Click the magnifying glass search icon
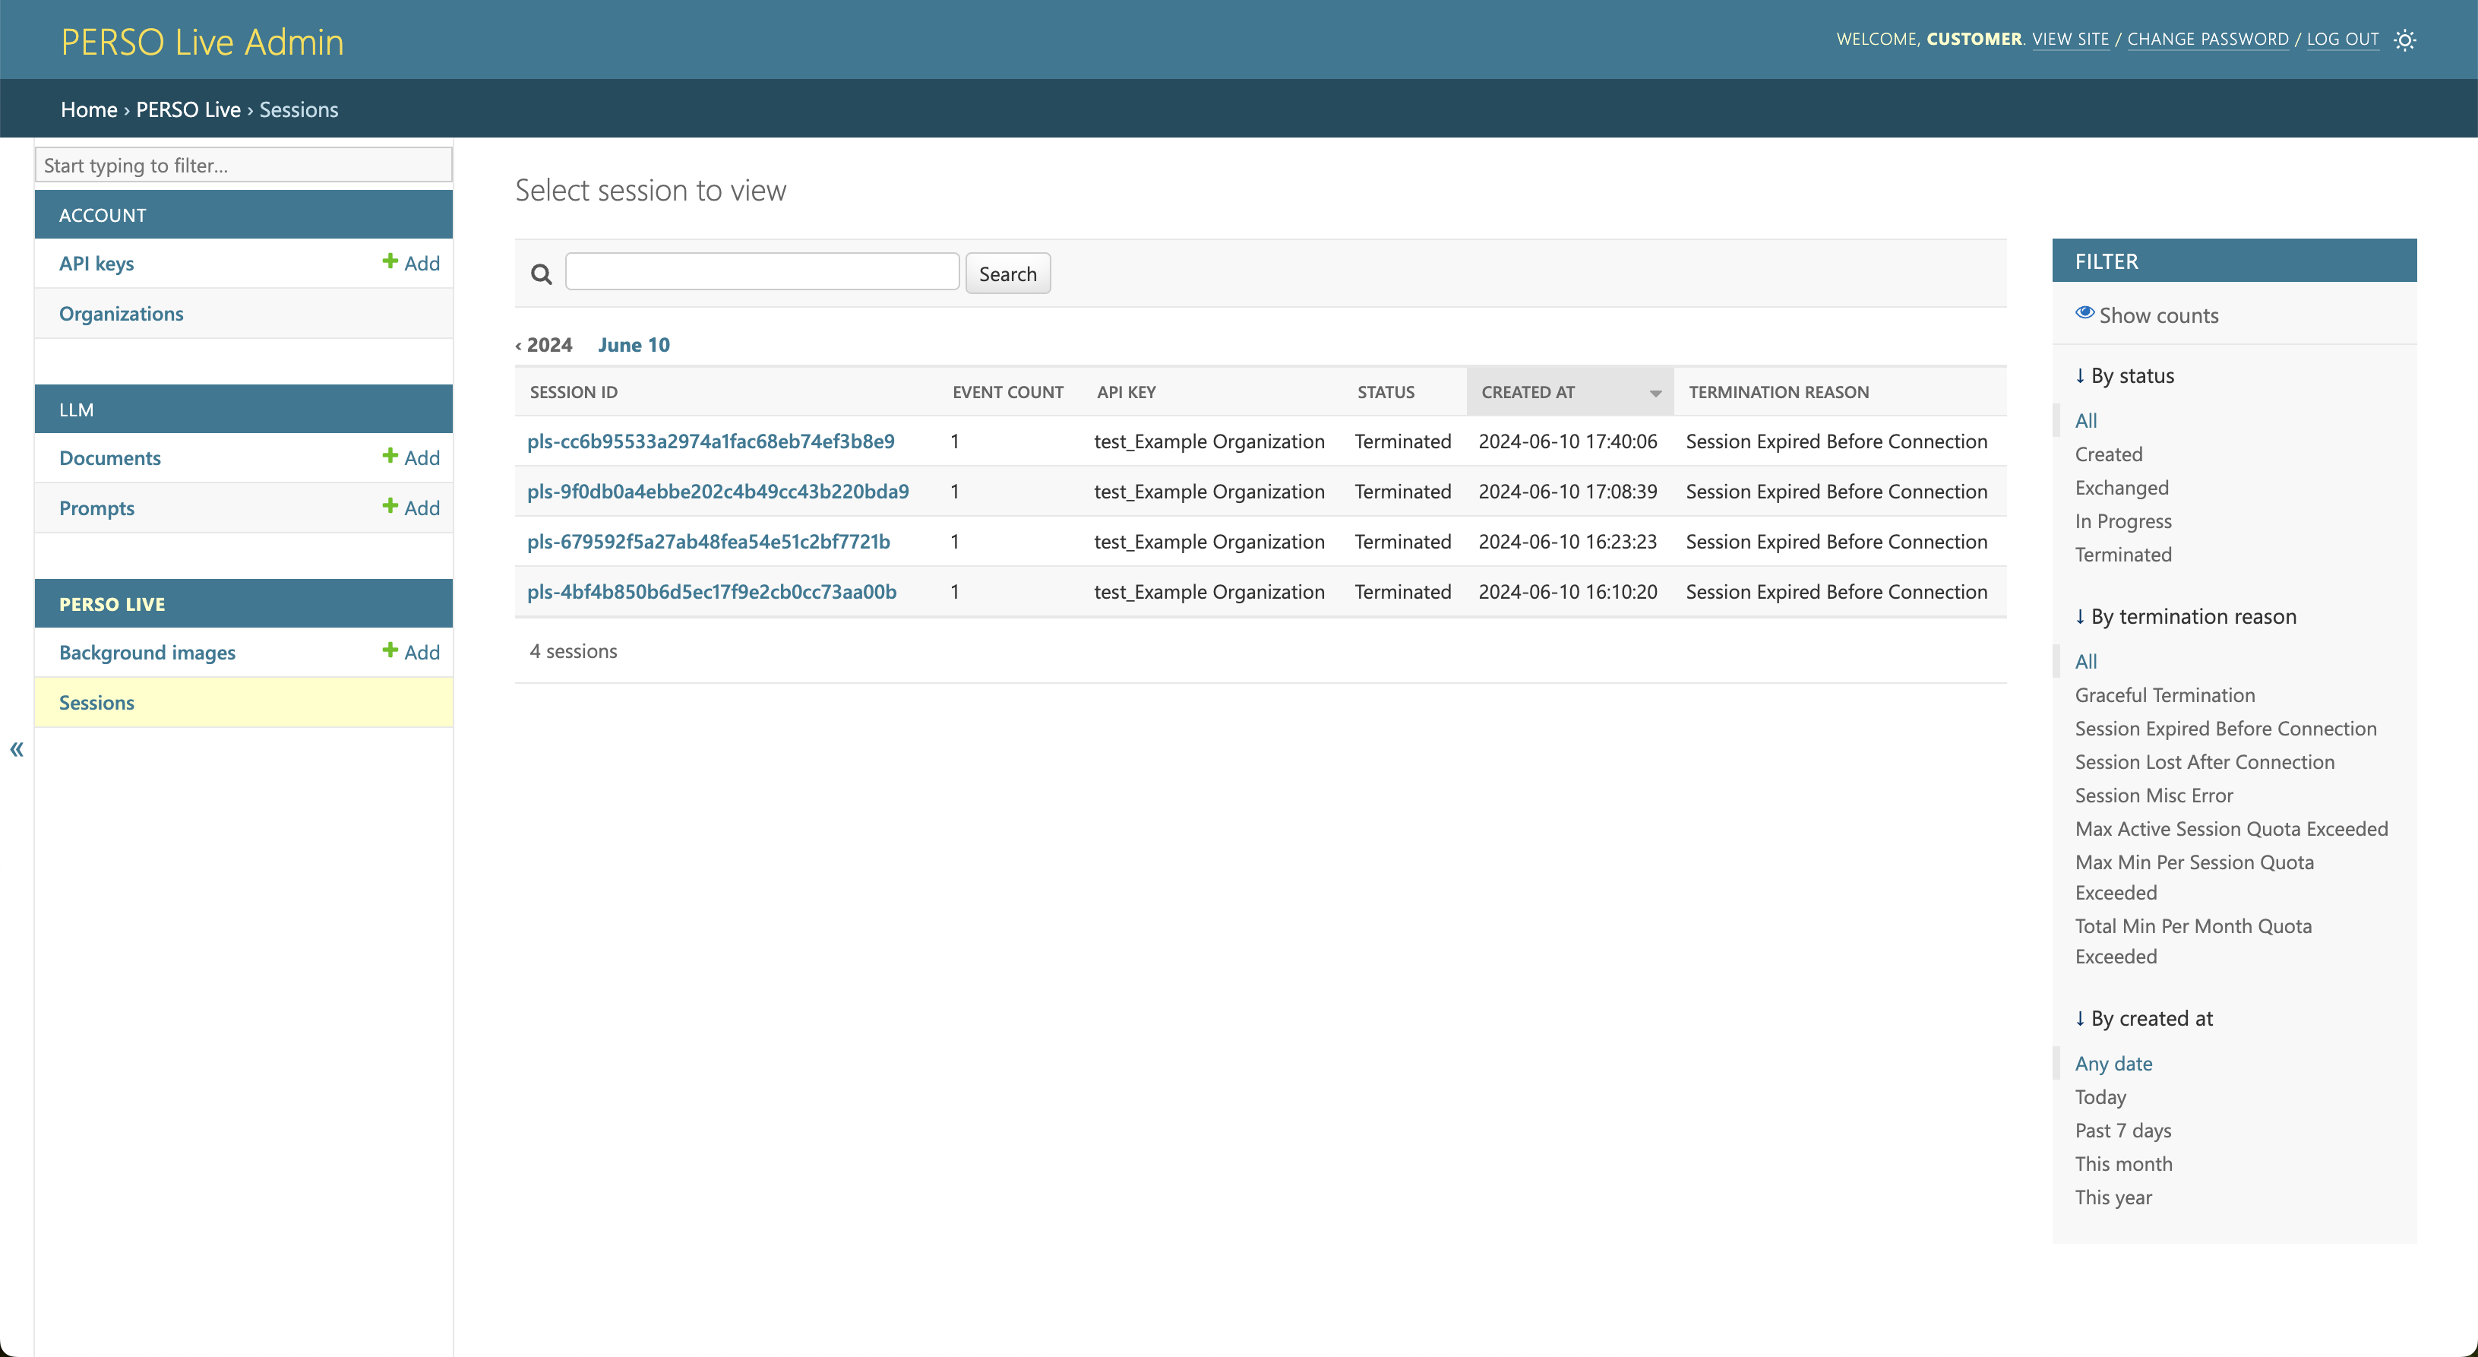 (x=542, y=274)
